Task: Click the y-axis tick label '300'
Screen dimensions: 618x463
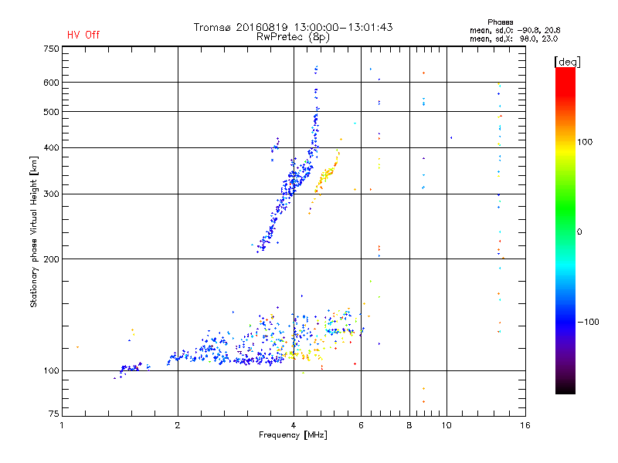Action: pos(51,194)
